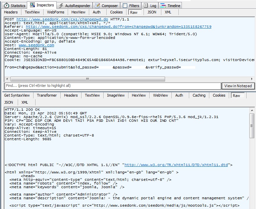The height and width of the screenshot is (209, 256).
Task: Open request JSON tab beside Raw
Action: click(152, 12)
